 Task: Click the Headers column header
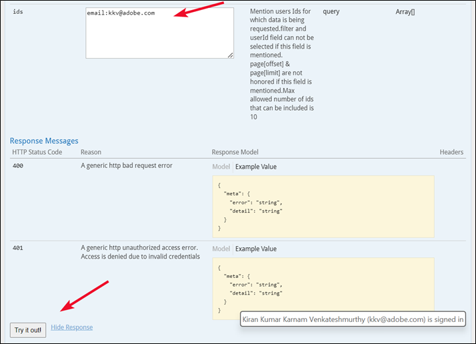tap(451, 153)
